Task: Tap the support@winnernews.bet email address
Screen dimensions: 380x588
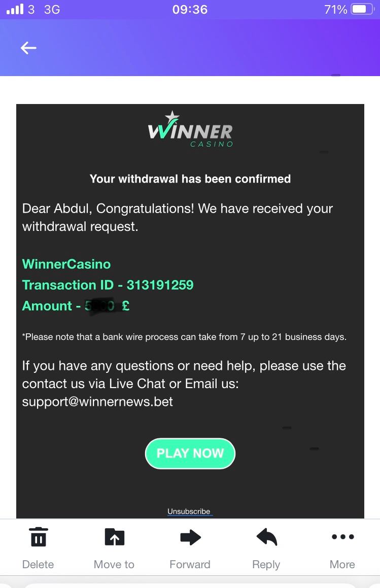Action: point(97,402)
